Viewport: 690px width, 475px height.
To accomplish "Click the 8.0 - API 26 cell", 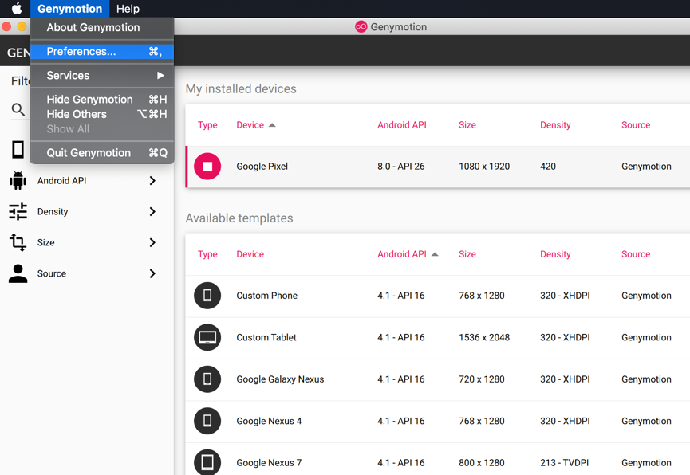I will [x=401, y=167].
